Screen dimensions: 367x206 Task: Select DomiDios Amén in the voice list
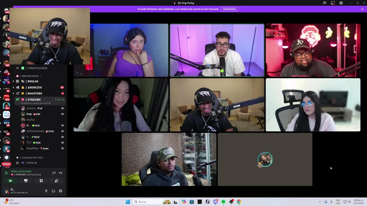tap(43, 148)
